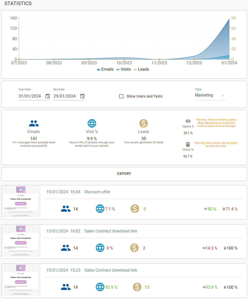Viewport: 248px width, 299px height.
Task: Click the Visit % globe icon in summary
Action: coord(92,124)
